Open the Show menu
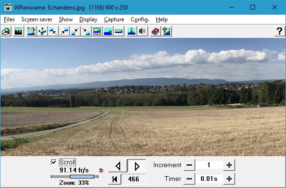 coord(66,19)
